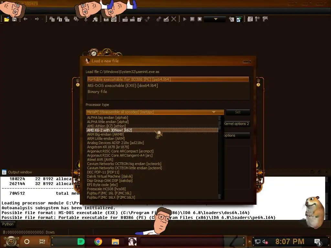The height and width of the screenshot is (248, 331).
Task: Click the down arrow toolbar icon
Action: click(x=86, y=19)
